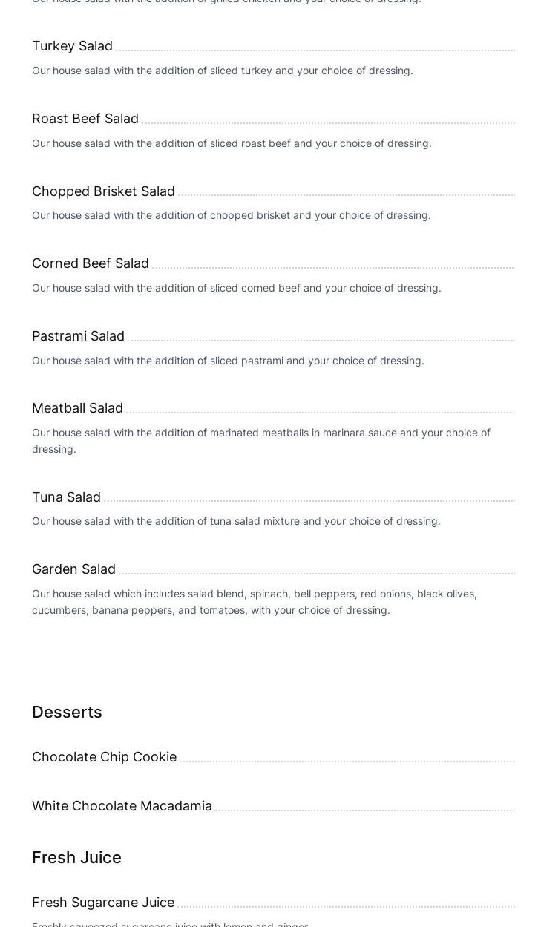Click the Tuna Salad title
The width and height of the screenshot is (538, 927).
click(x=67, y=497)
